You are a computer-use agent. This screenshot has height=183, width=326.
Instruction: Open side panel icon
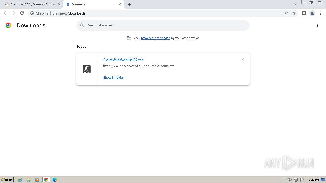pos(304,13)
